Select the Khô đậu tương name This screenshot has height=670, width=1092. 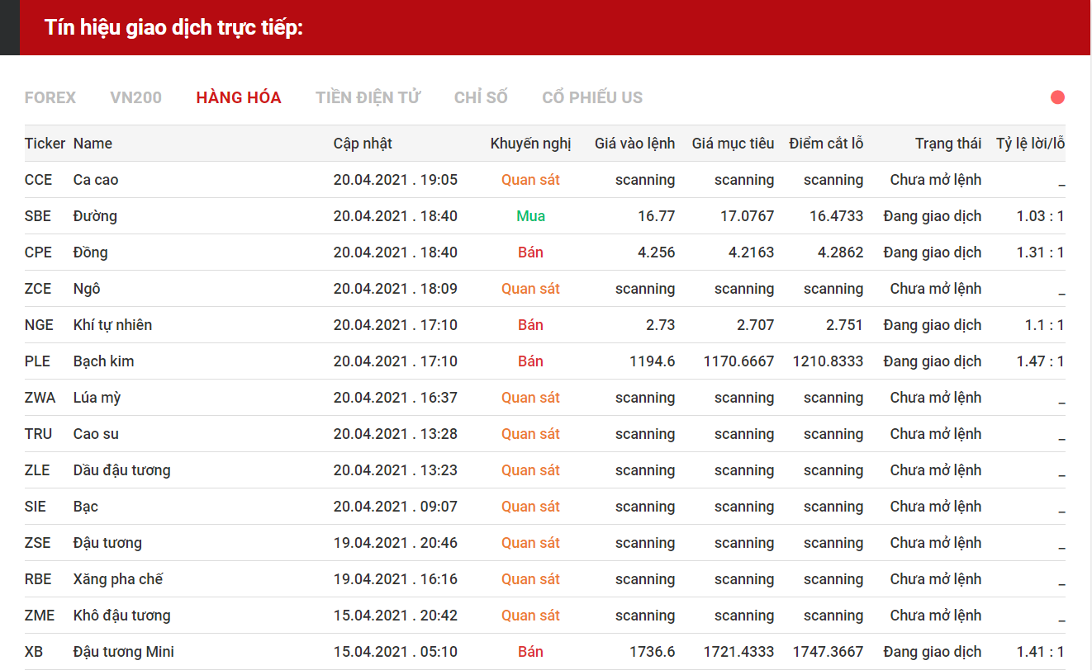(122, 616)
